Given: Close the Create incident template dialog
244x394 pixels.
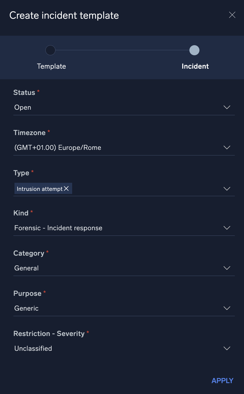Looking at the screenshot, I should [x=232, y=15].
